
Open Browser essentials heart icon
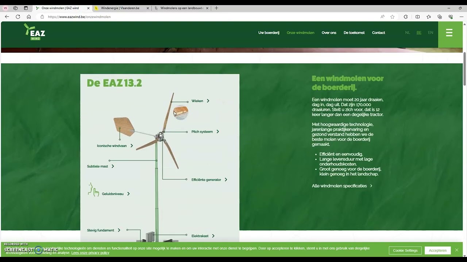(451, 17)
